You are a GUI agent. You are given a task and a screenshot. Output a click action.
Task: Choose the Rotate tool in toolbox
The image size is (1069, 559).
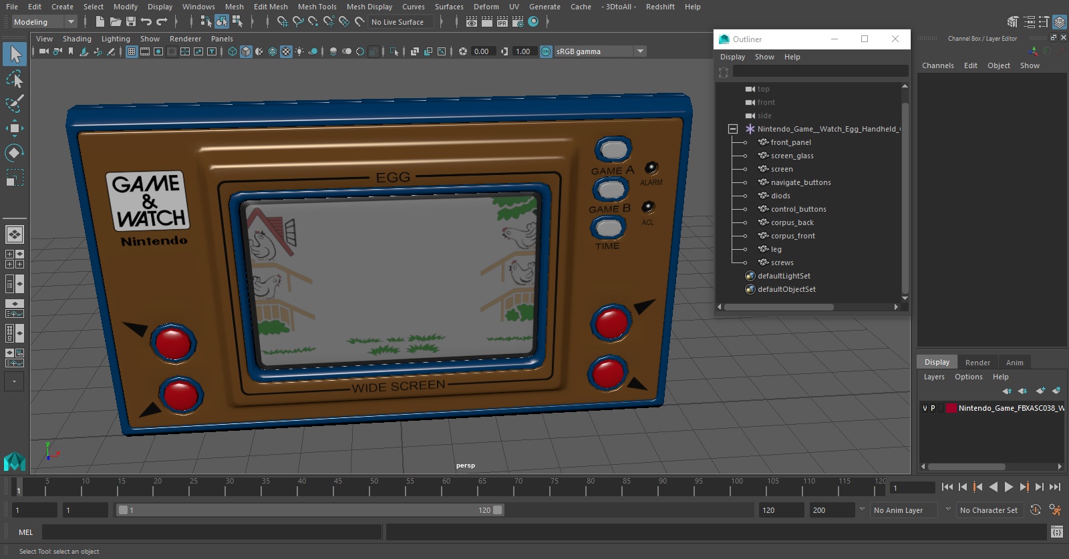coord(15,153)
